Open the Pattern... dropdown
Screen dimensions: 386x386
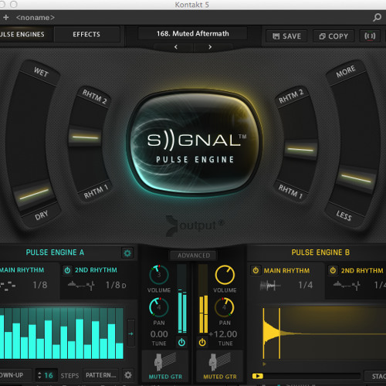pyautogui.click(x=101, y=375)
